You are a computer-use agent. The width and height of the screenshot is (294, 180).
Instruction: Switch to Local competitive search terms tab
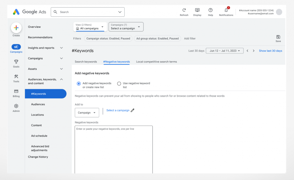coord(156,62)
